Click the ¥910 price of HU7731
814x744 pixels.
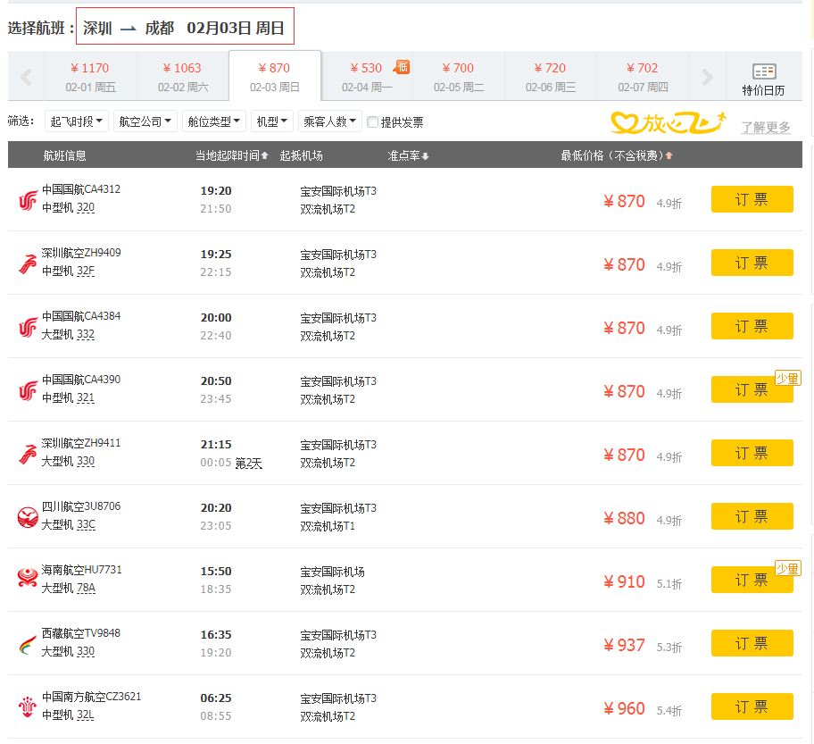pos(624,581)
